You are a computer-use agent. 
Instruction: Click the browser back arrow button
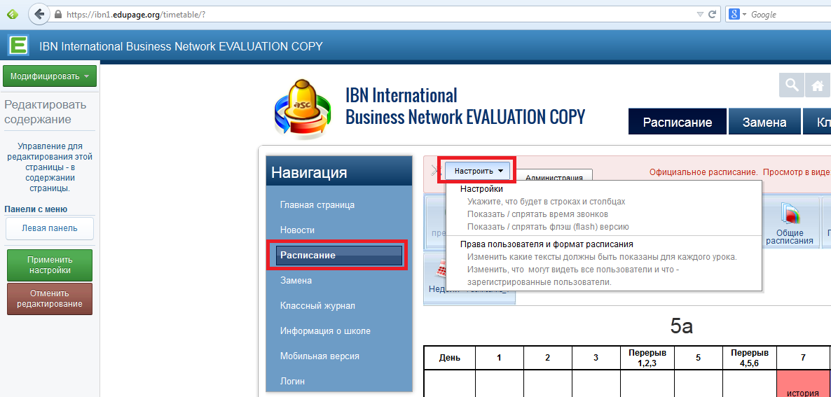[x=39, y=14]
